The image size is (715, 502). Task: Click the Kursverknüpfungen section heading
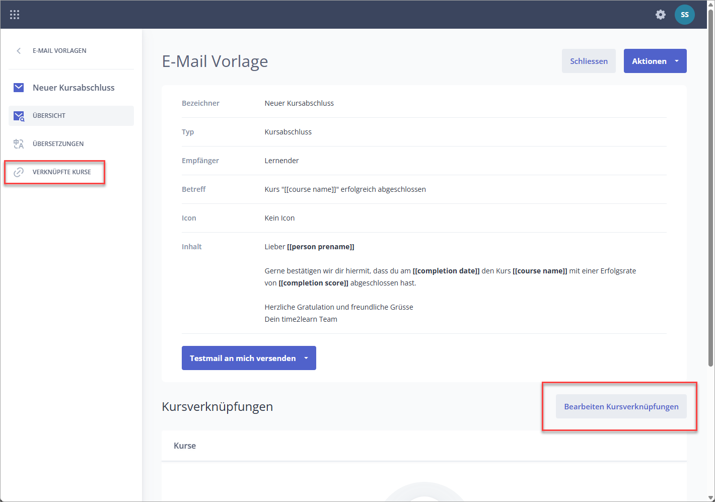[x=217, y=406]
